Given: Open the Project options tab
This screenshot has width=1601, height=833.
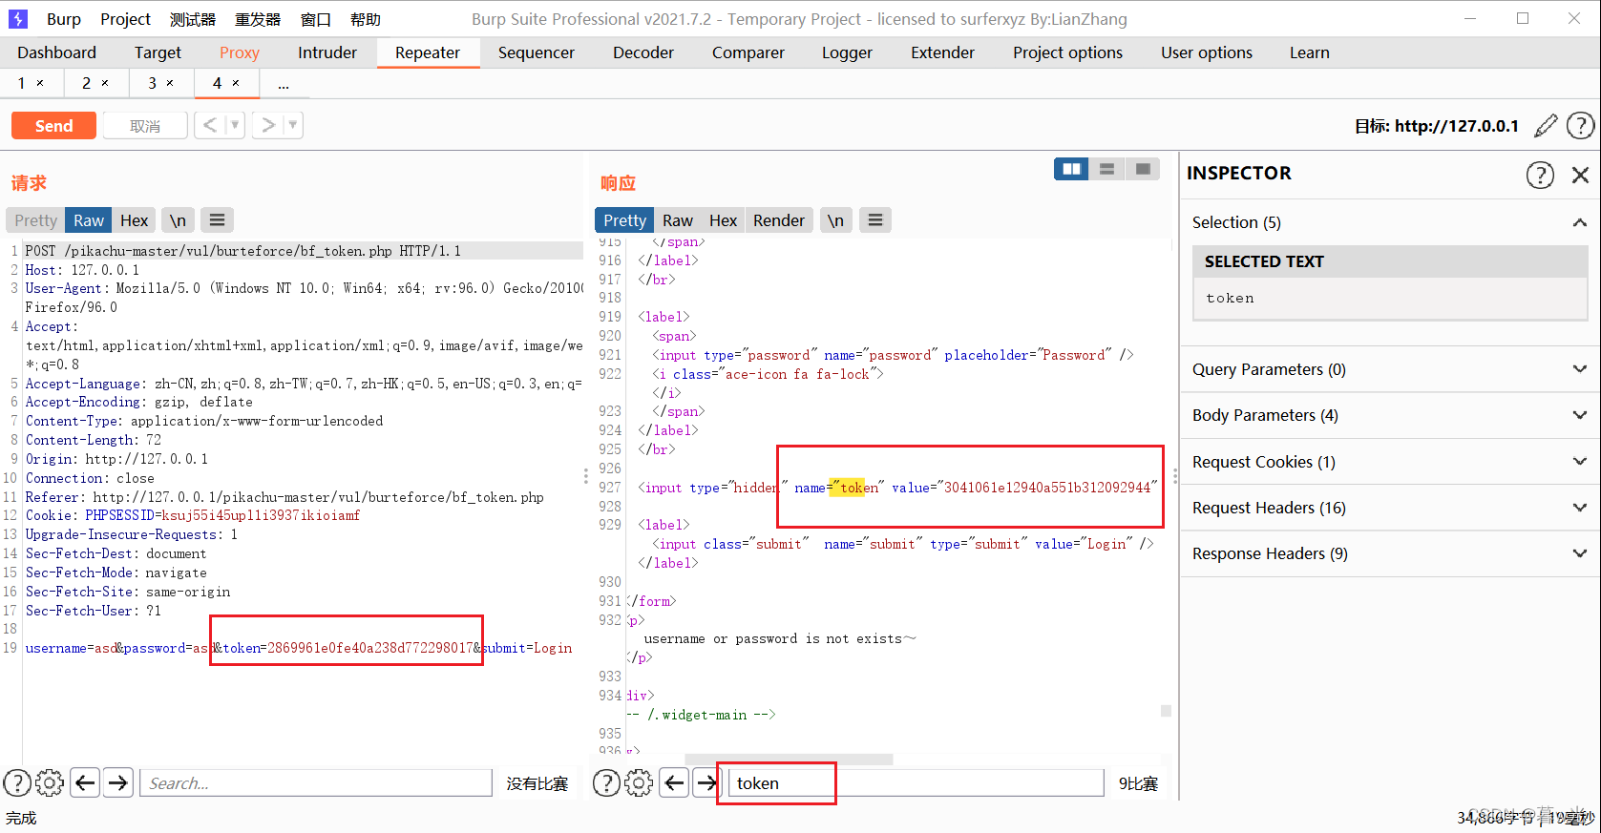Looking at the screenshot, I should click(x=1067, y=52).
